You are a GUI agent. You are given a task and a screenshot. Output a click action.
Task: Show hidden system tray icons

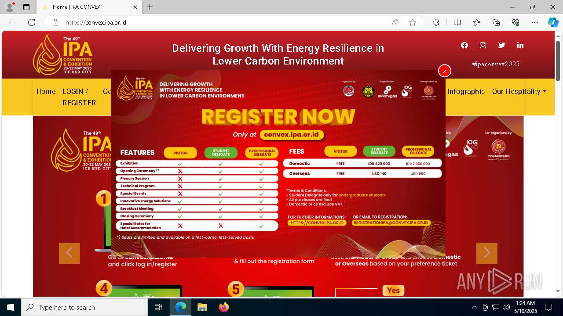tap(474, 307)
